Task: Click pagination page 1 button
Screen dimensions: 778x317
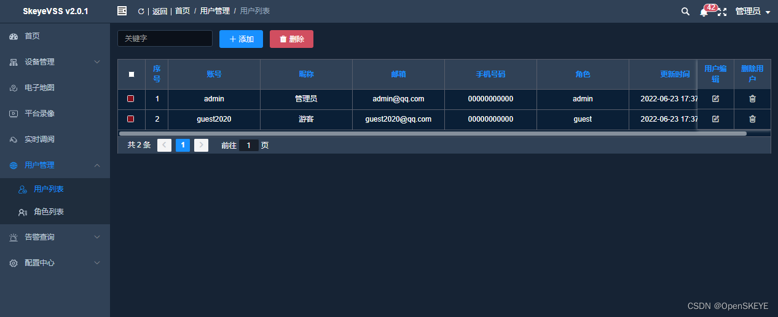Action: click(x=183, y=145)
